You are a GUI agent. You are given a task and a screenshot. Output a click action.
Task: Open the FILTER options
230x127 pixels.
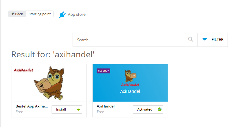click(x=212, y=40)
